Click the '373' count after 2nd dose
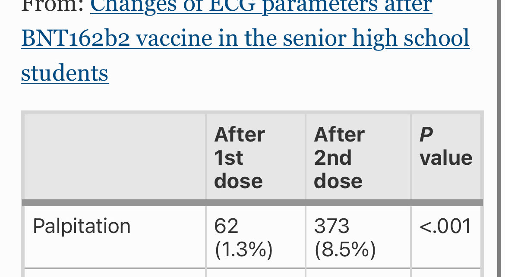505x277 pixels. point(332,226)
